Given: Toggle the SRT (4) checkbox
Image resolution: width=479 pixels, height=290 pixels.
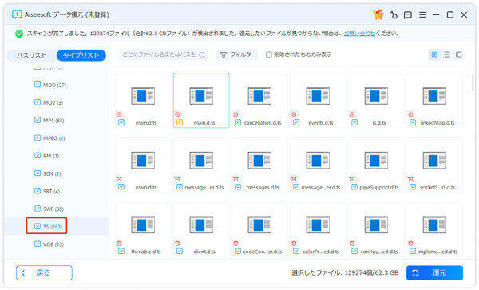Looking at the screenshot, I should [38, 191].
